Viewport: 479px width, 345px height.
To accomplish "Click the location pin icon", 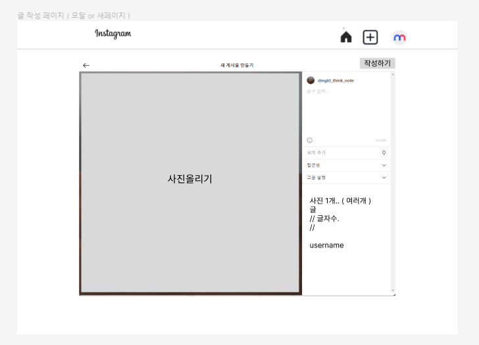I will click(x=384, y=153).
